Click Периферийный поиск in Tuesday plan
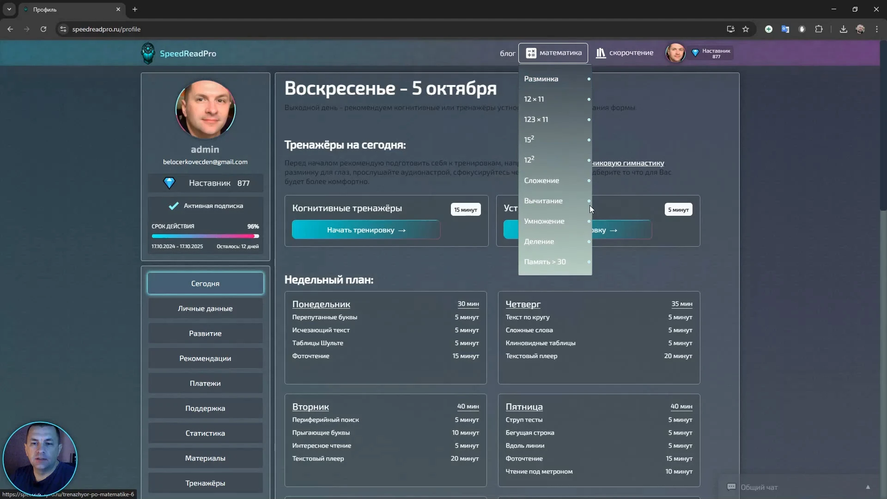The height and width of the screenshot is (499, 887). coord(325,420)
